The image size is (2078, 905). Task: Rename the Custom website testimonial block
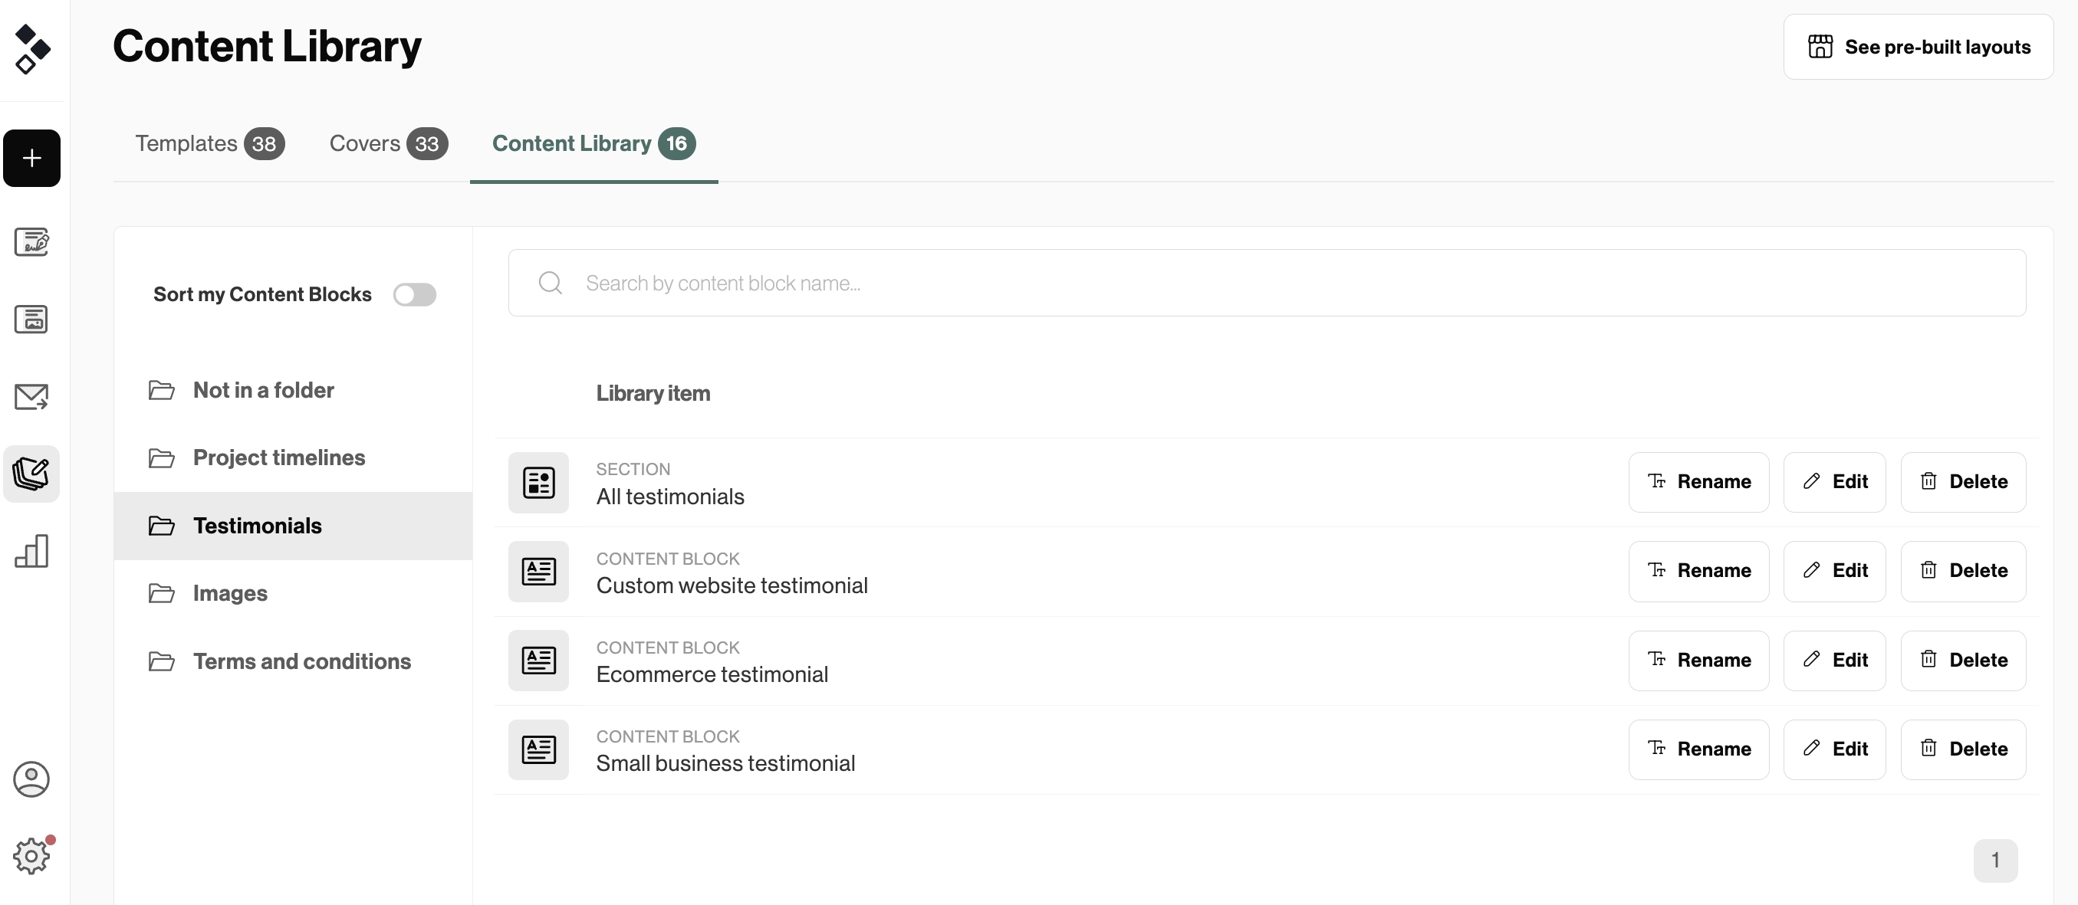1699,572
